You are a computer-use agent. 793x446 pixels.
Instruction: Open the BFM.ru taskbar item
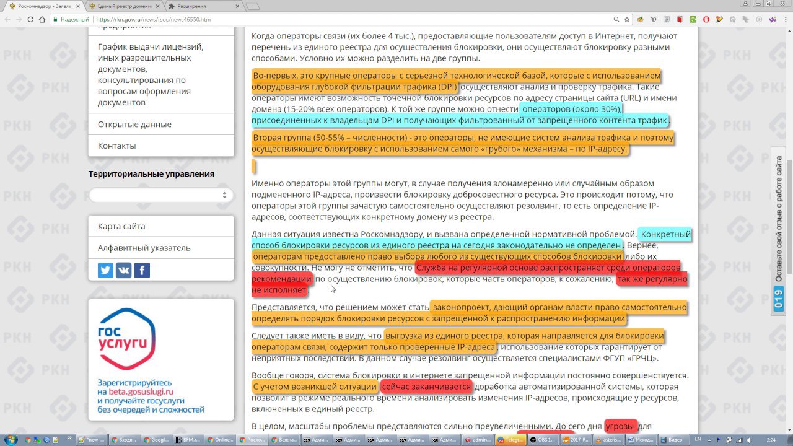coord(188,440)
